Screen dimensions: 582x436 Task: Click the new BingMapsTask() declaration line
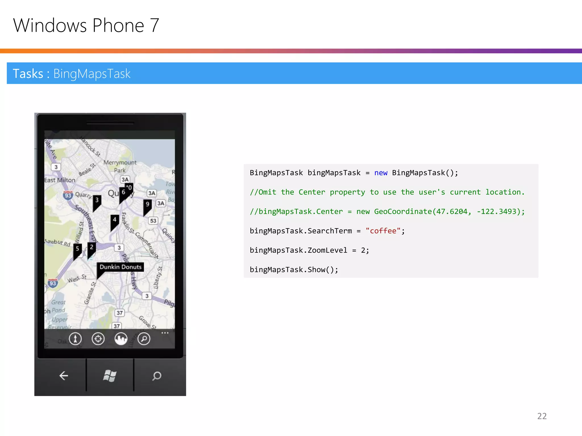(354, 173)
